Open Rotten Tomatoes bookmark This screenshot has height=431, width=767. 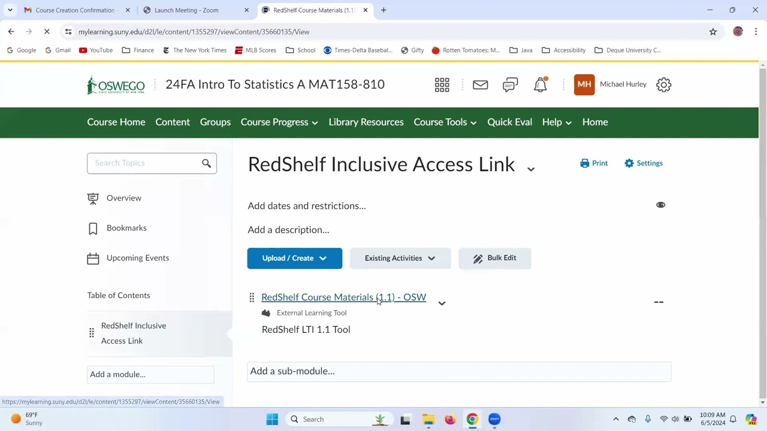(466, 50)
